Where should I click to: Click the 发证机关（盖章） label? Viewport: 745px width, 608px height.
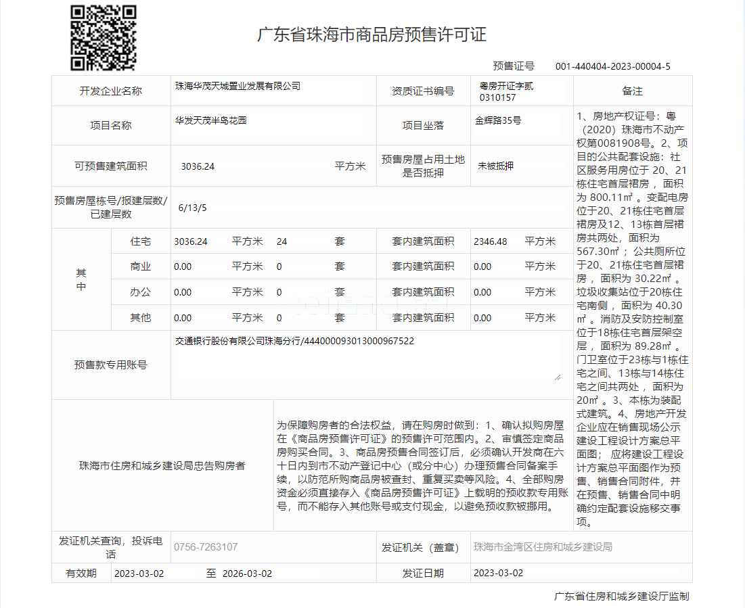[x=420, y=548]
